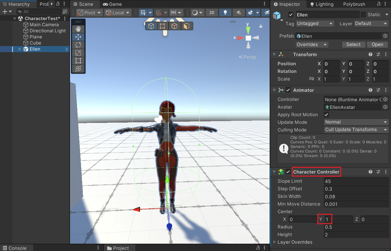Select the Transform tool in scene toolbar
The image size is (391, 251).
(x=78, y=69)
